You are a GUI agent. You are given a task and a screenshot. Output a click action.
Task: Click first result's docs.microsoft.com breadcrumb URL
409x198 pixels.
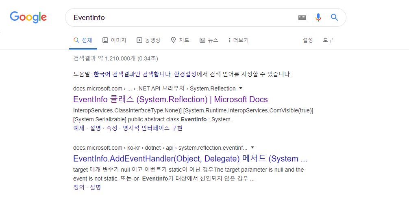coord(154,88)
